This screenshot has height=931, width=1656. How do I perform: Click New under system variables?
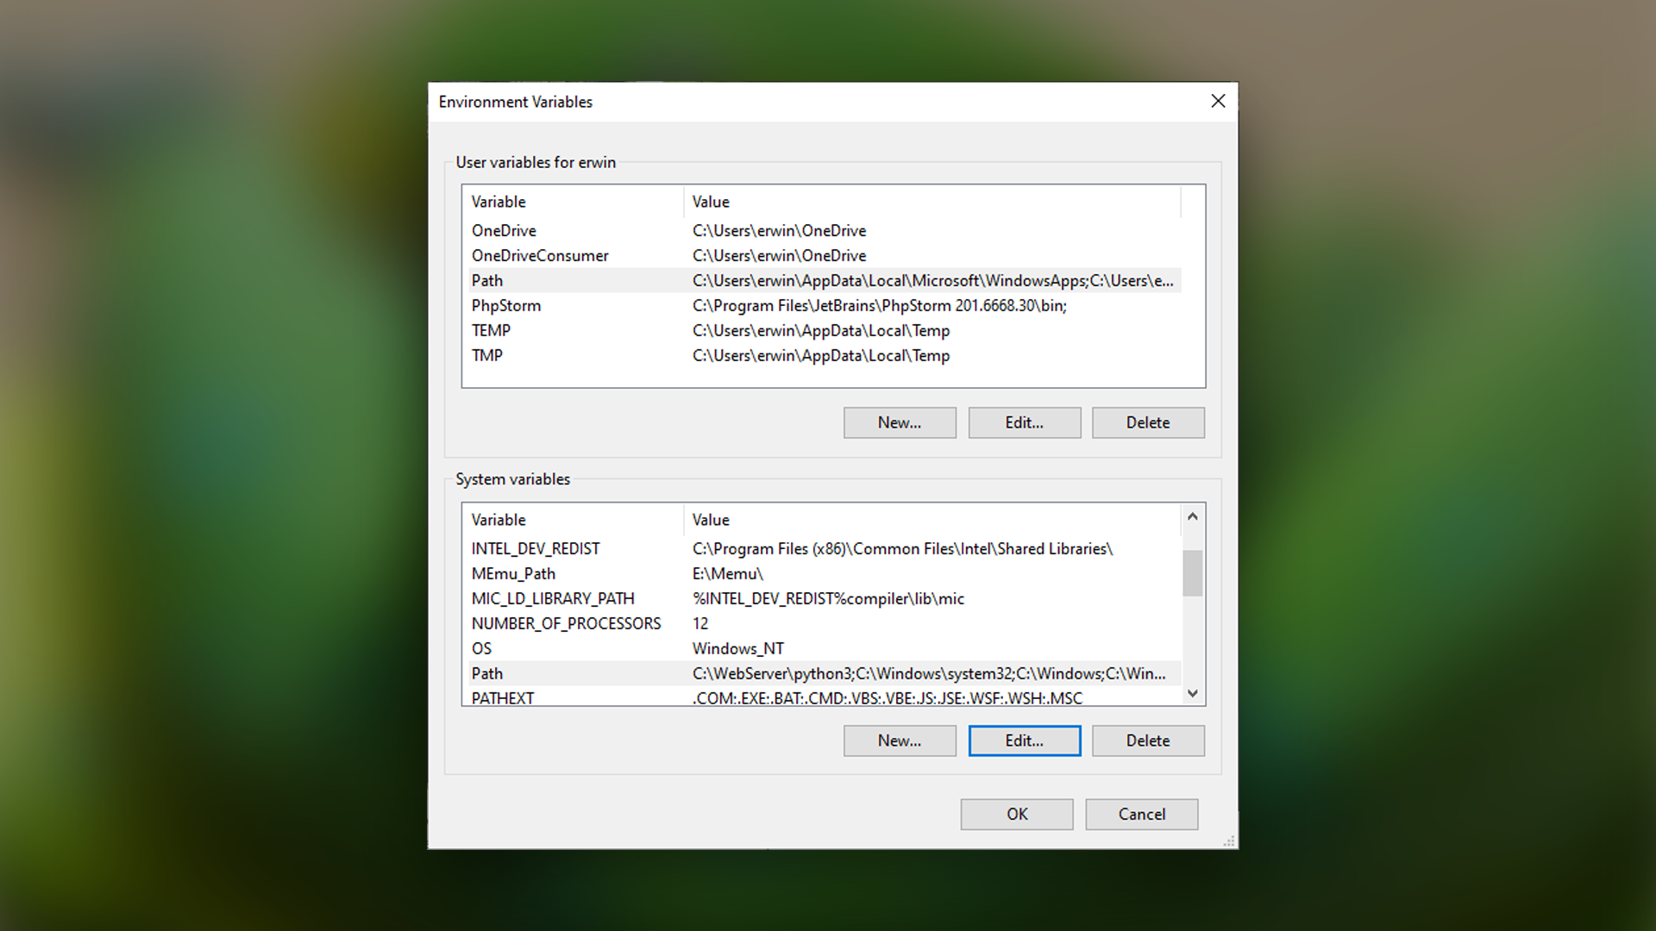tap(900, 740)
